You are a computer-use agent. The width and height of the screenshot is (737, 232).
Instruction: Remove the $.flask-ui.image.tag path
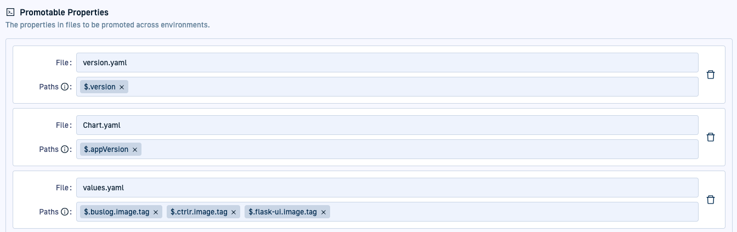(324, 212)
